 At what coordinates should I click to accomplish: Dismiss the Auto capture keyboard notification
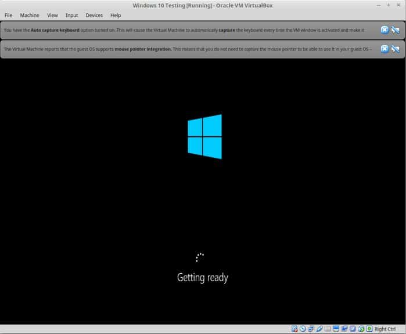(385, 30)
